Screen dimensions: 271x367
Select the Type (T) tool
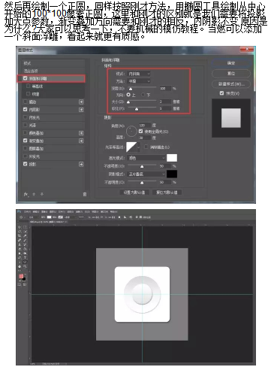tap(25, 258)
